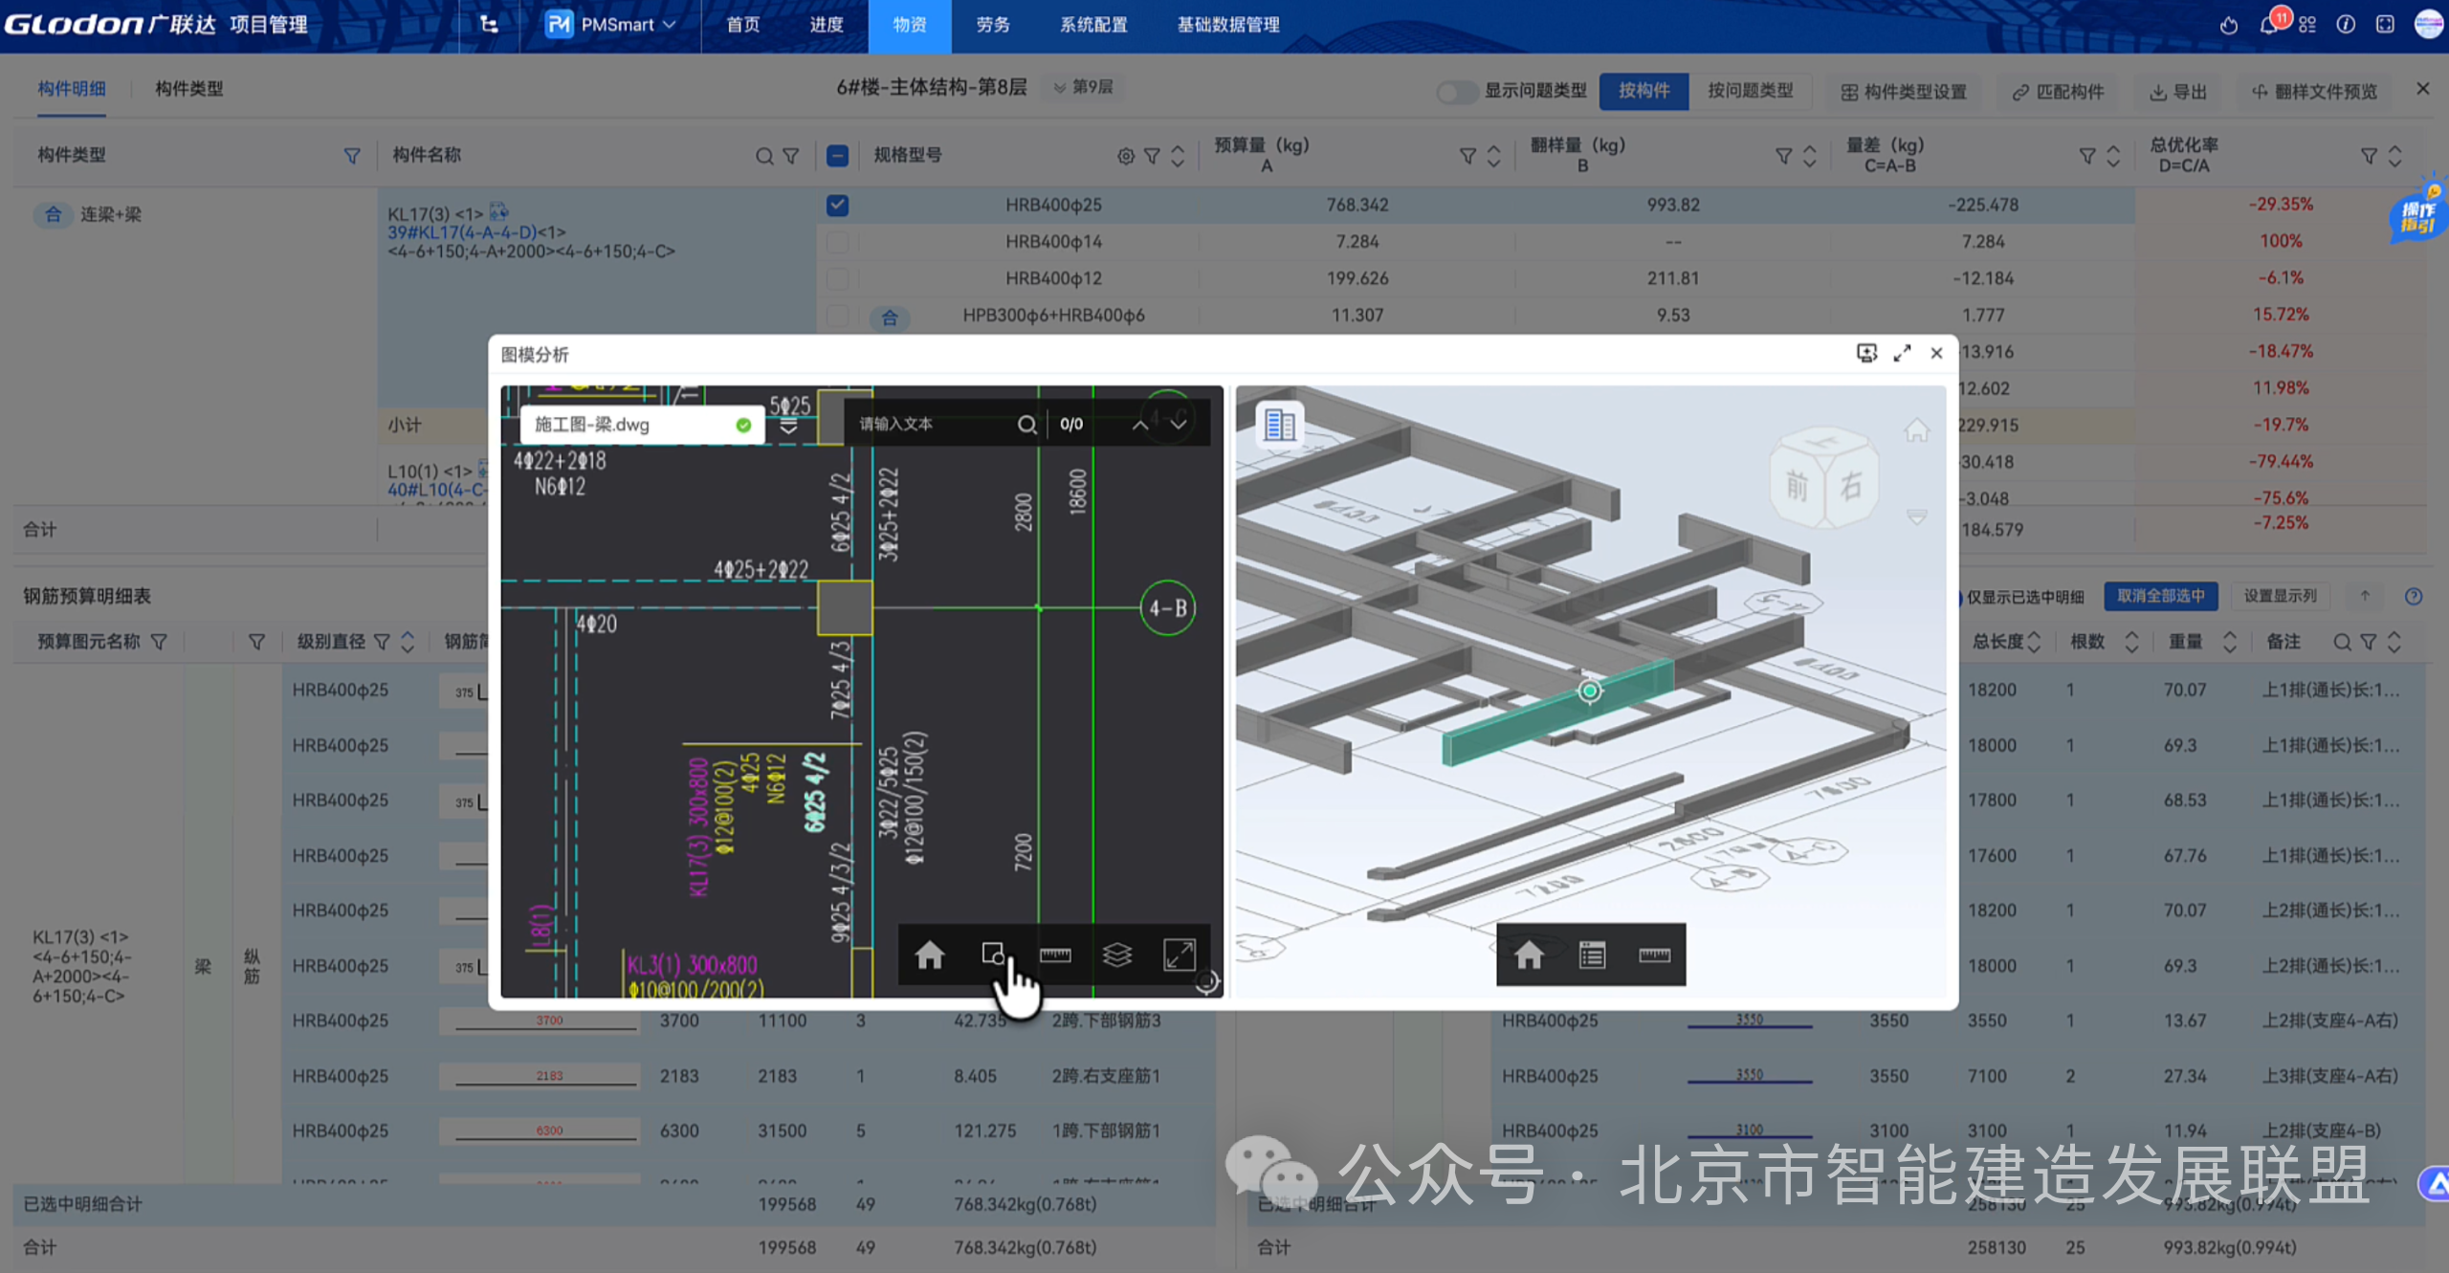Open the component list panel icon in 3D view
This screenshot has width=2449, height=1273.
coord(1279,425)
